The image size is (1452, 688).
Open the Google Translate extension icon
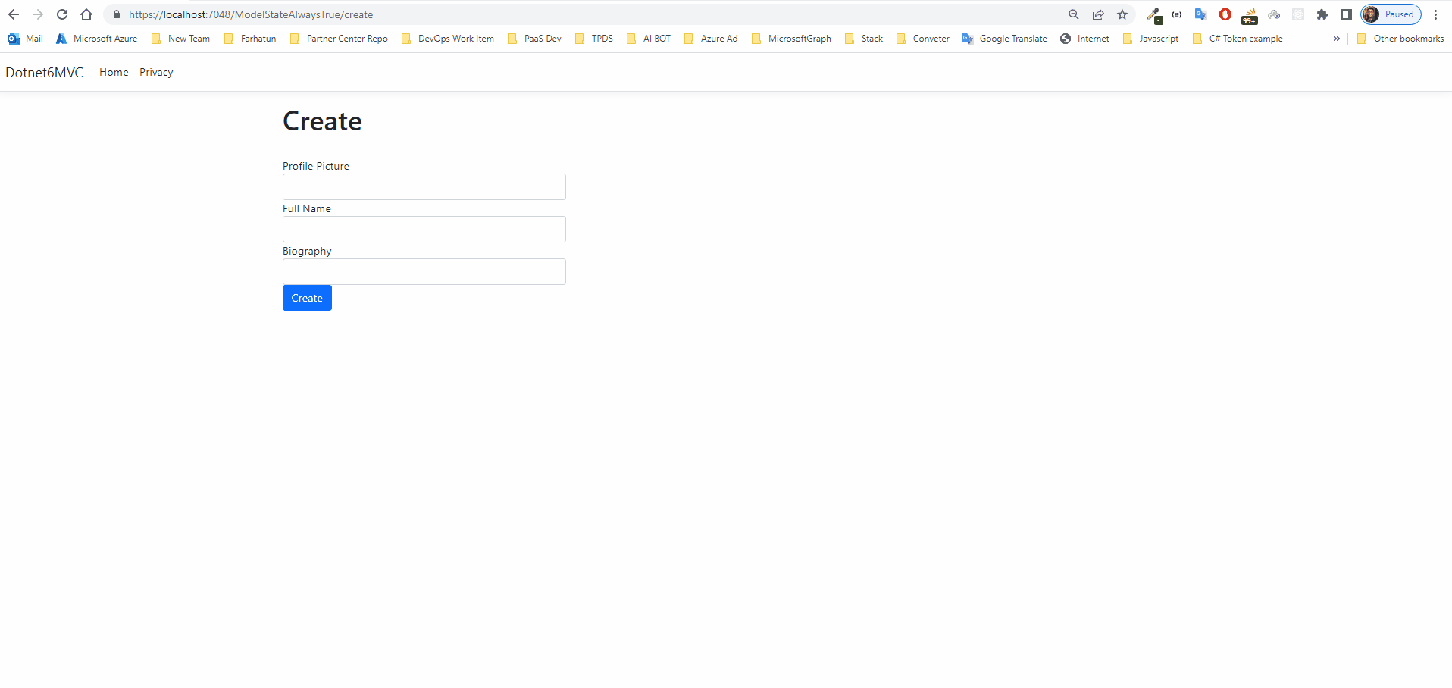[1200, 14]
